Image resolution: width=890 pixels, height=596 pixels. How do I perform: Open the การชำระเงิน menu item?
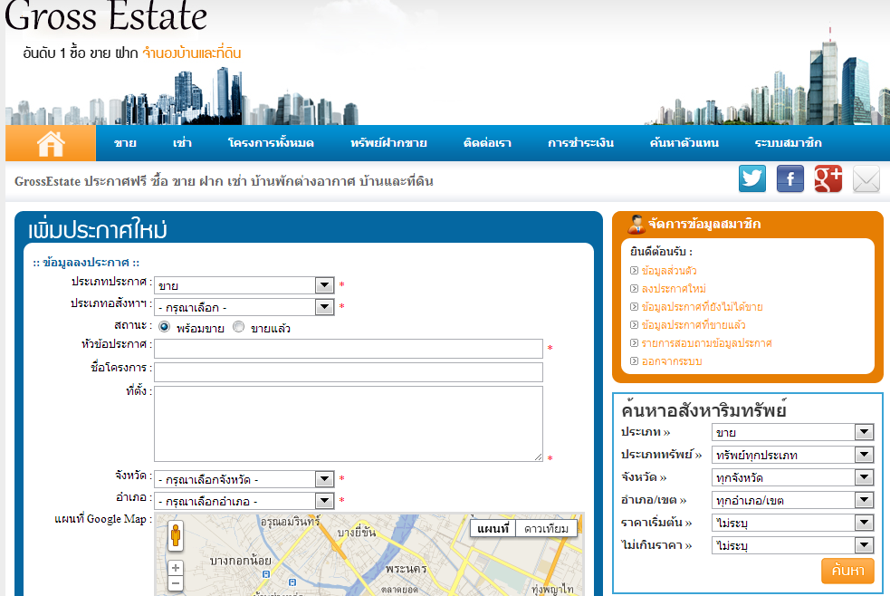click(x=580, y=143)
